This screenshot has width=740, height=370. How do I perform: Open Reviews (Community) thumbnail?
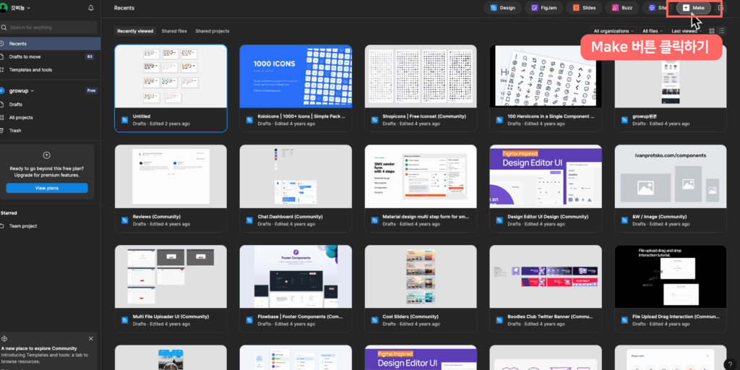171,176
